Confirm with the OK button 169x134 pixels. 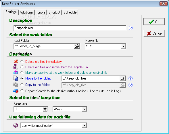[x=154, y=22]
